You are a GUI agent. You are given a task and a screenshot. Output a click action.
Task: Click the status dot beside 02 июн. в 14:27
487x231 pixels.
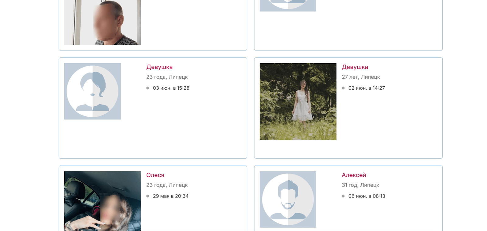tap(343, 88)
